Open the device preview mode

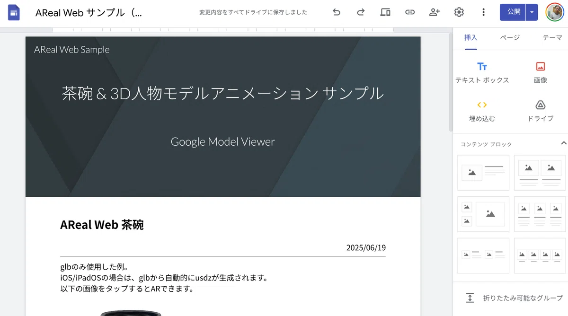385,12
